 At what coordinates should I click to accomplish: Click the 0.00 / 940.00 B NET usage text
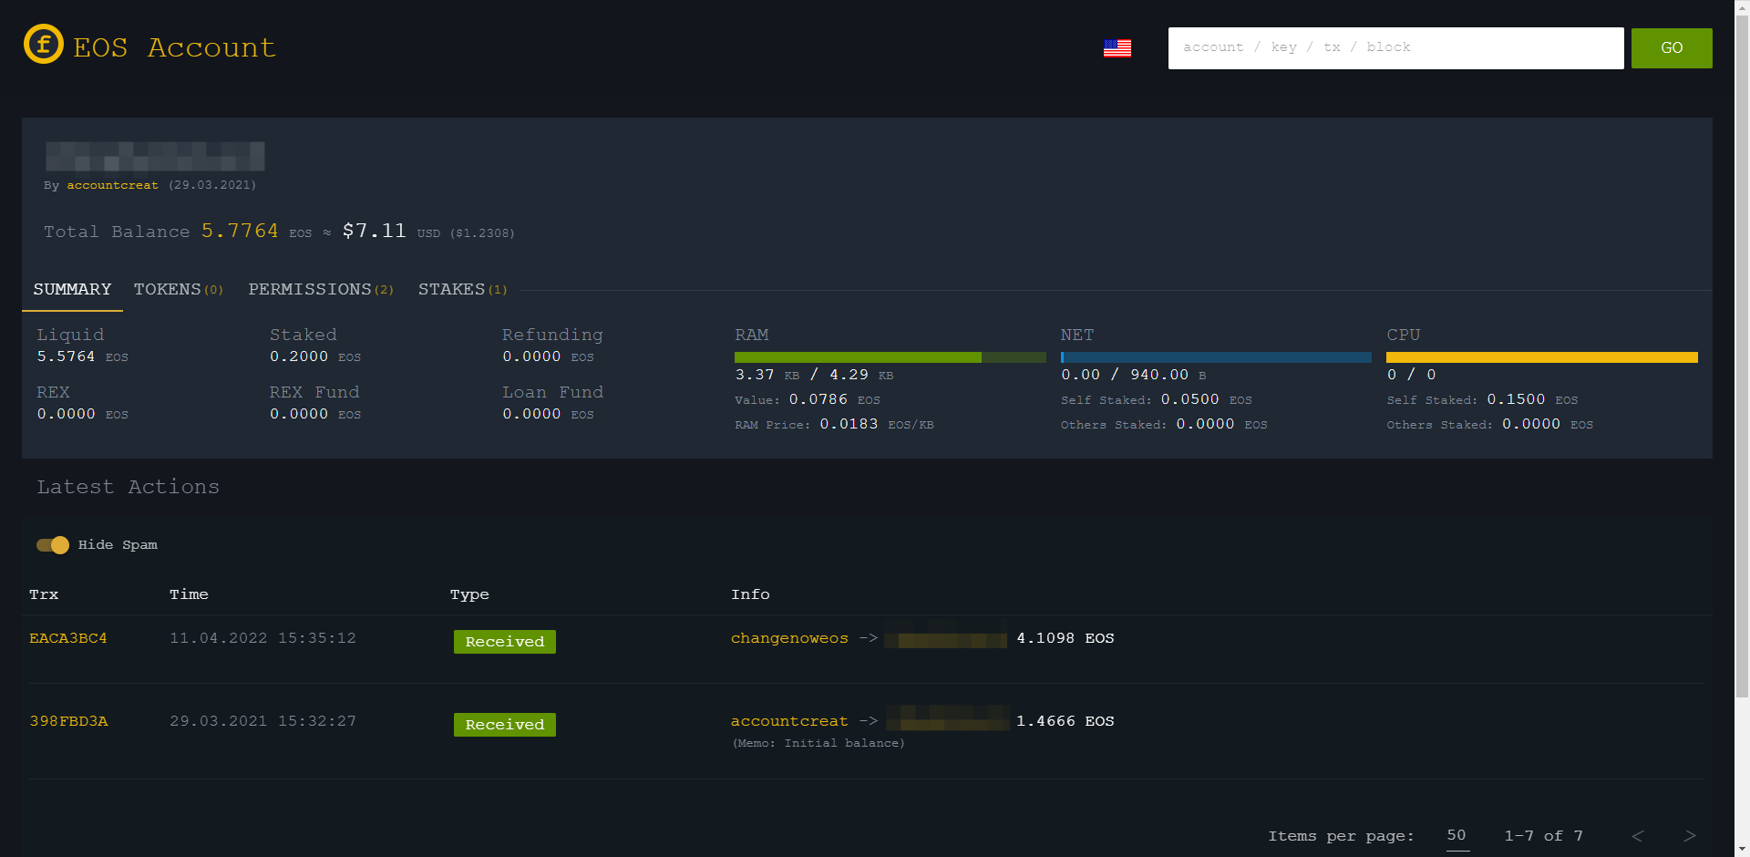pos(1134,375)
